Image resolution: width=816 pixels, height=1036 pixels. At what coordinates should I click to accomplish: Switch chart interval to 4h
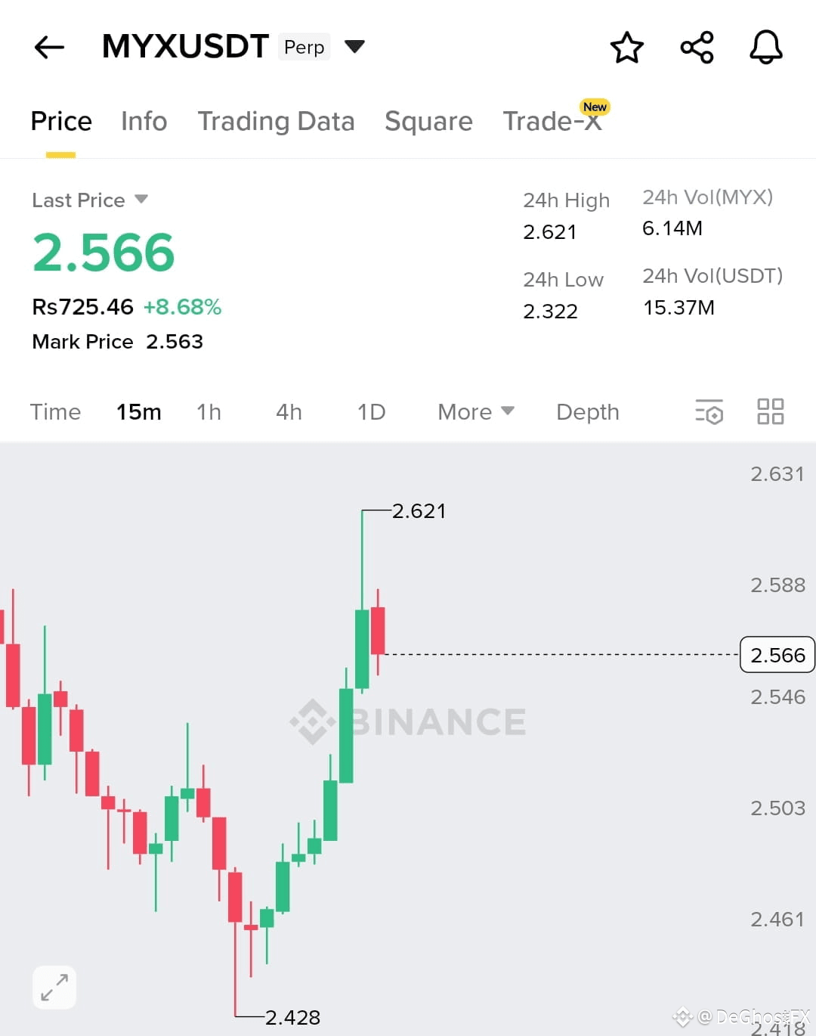tap(289, 412)
